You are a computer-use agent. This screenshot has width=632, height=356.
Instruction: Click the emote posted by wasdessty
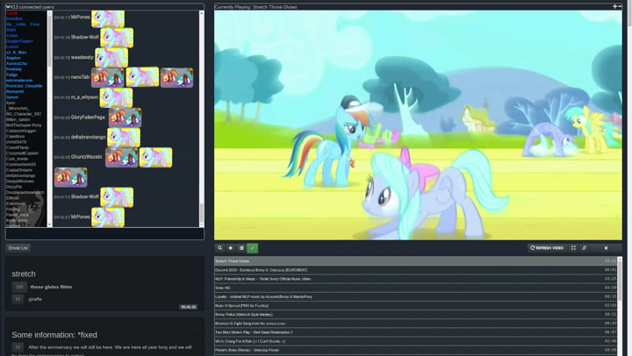111,58
